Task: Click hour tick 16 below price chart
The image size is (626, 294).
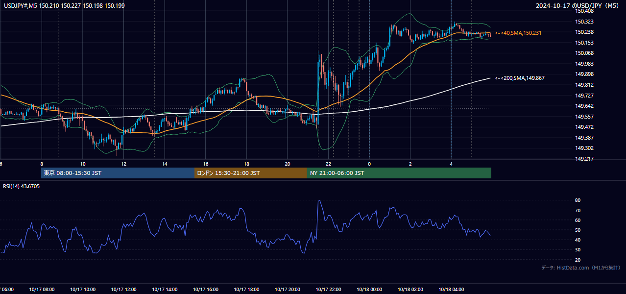Action: pos(206,164)
